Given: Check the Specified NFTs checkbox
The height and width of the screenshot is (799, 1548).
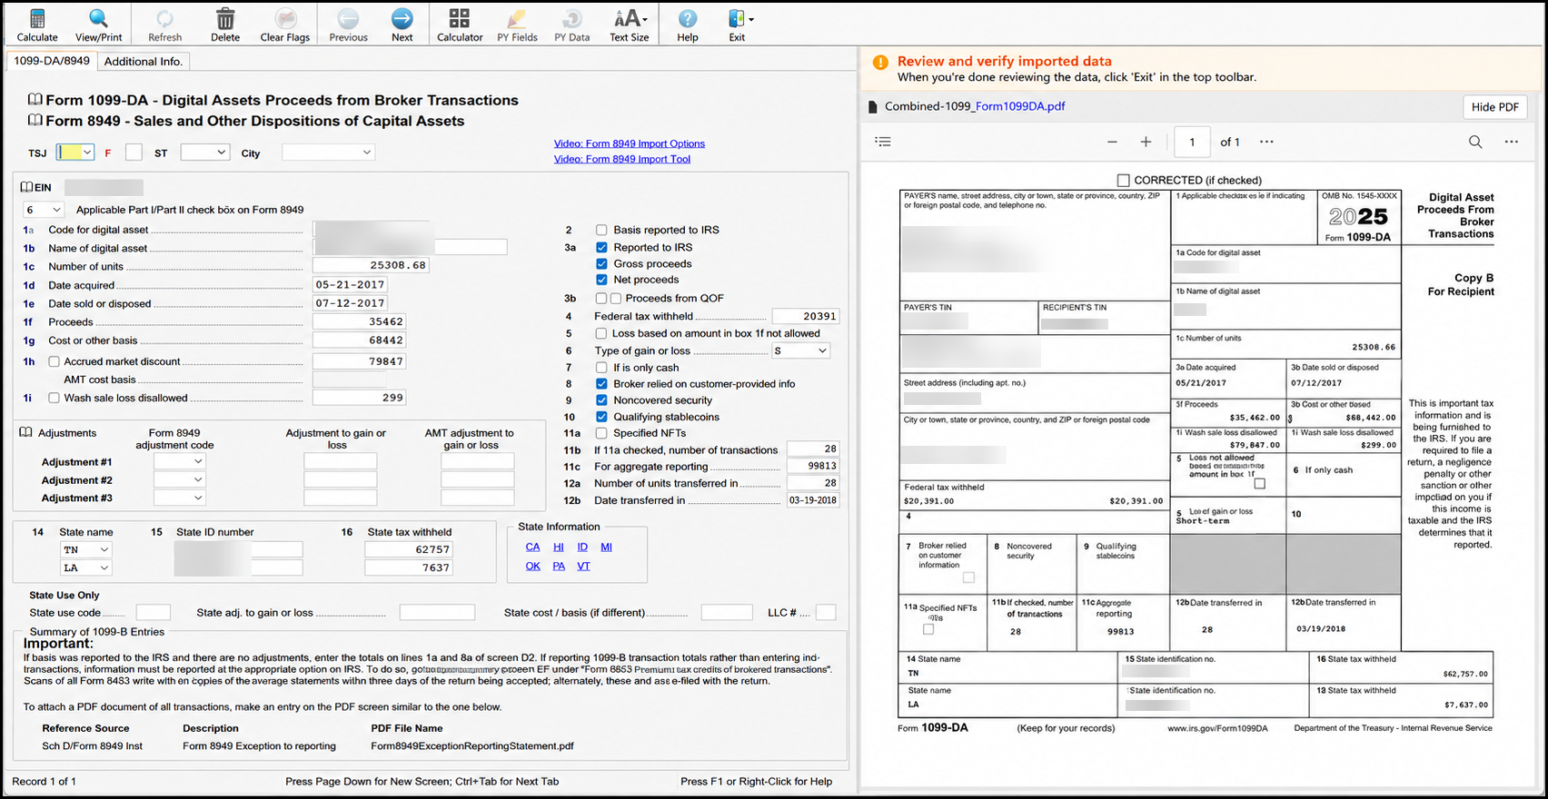Looking at the screenshot, I should tap(601, 433).
